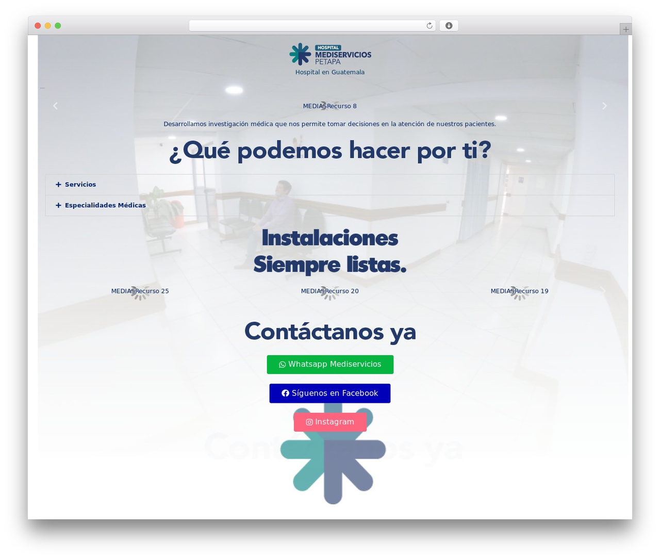
Task: Advance to next slide in top carousel
Action: pyautogui.click(x=604, y=106)
